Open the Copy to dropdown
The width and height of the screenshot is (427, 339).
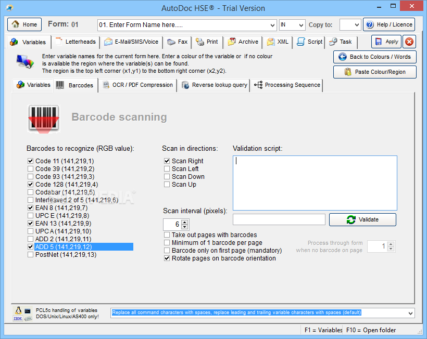pos(357,25)
